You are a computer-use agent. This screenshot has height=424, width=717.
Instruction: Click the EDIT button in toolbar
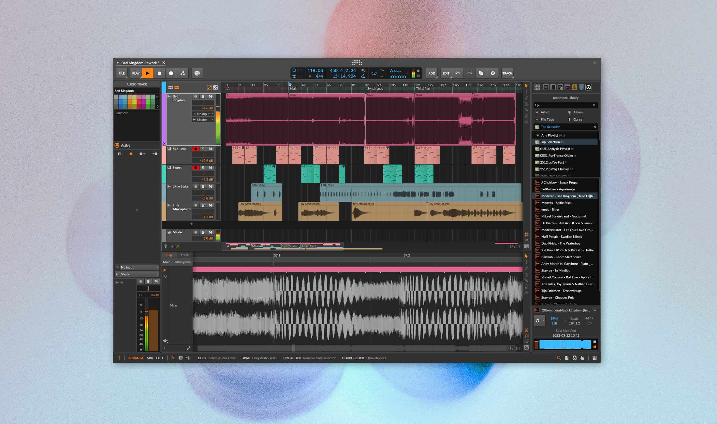coord(446,73)
